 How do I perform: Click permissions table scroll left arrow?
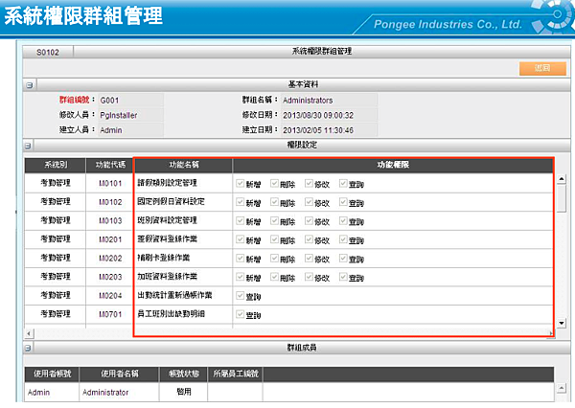[29, 333]
